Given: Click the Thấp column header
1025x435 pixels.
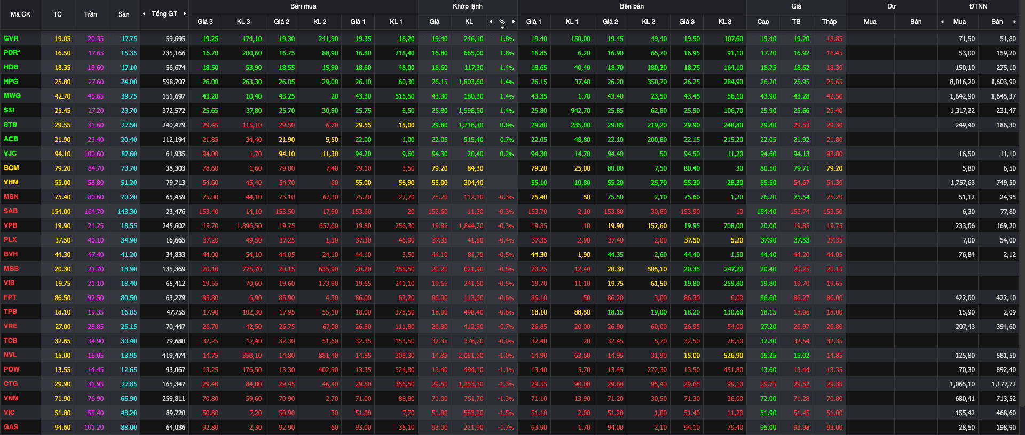Looking at the screenshot, I should (829, 22).
